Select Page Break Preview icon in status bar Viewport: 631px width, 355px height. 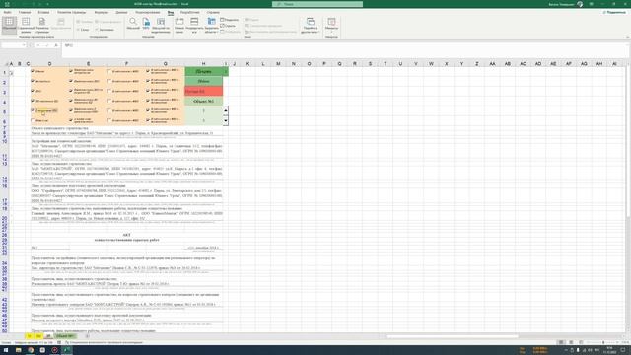[x=581, y=342]
